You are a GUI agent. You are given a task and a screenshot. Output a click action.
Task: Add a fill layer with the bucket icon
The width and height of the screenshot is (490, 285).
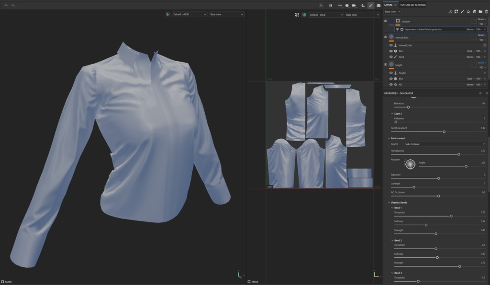click(468, 11)
